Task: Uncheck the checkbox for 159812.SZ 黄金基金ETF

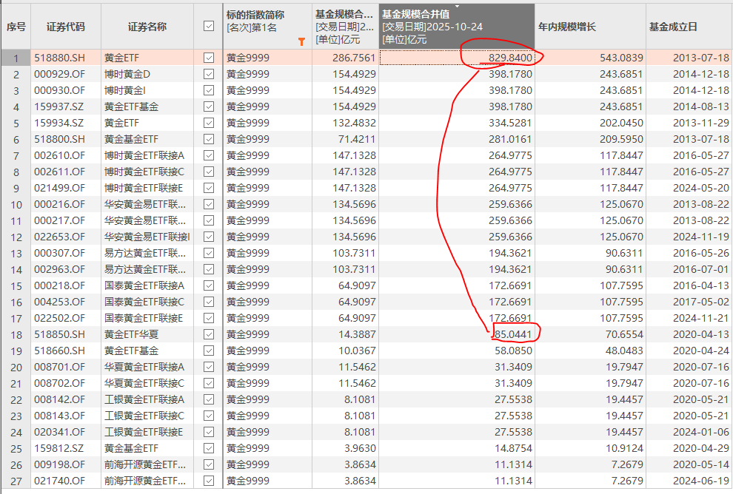Action: click(209, 448)
